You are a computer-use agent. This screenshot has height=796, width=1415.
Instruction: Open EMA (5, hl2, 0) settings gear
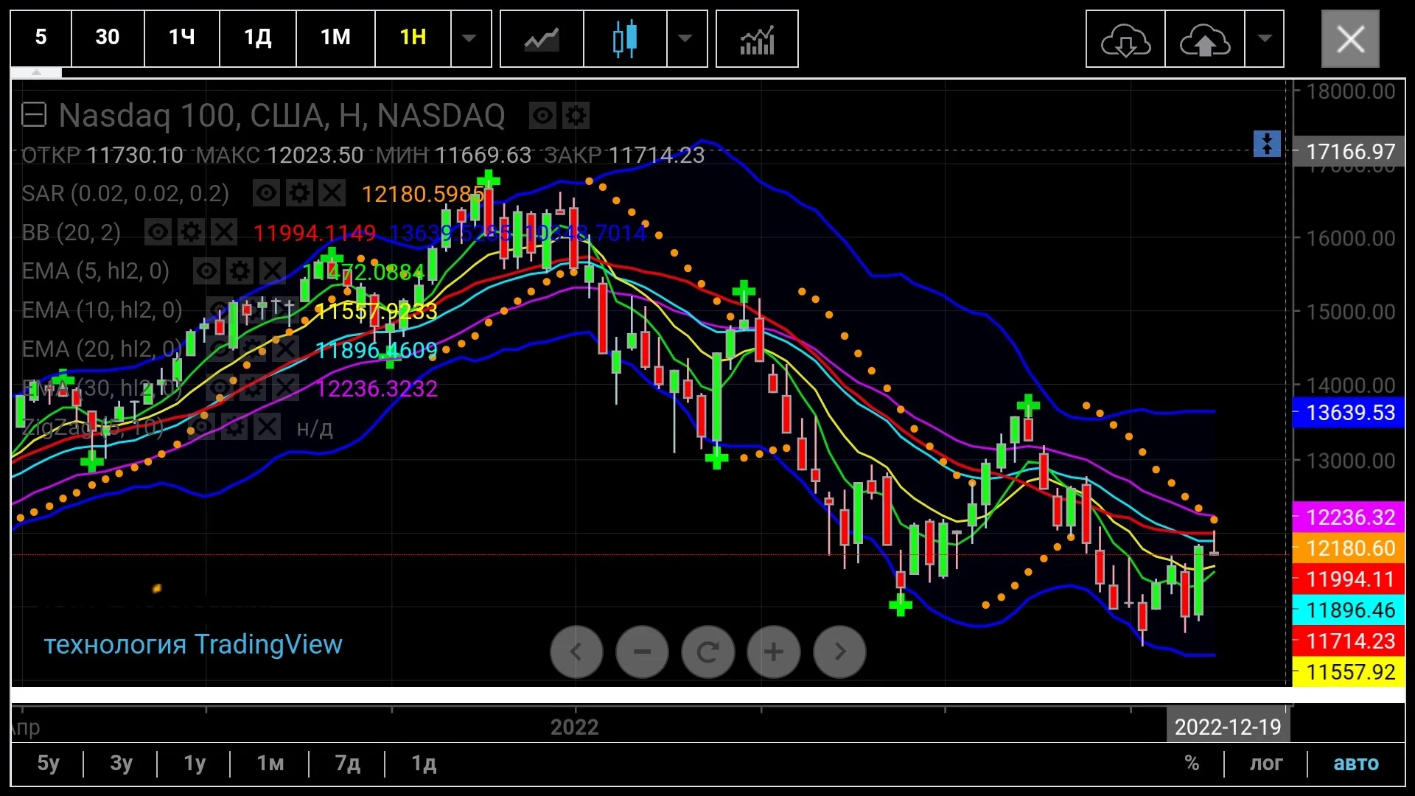pos(240,271)
